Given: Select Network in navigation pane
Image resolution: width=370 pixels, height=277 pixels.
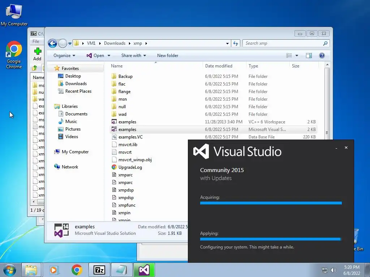Looking at the screenshot, I should coord(70,167).
